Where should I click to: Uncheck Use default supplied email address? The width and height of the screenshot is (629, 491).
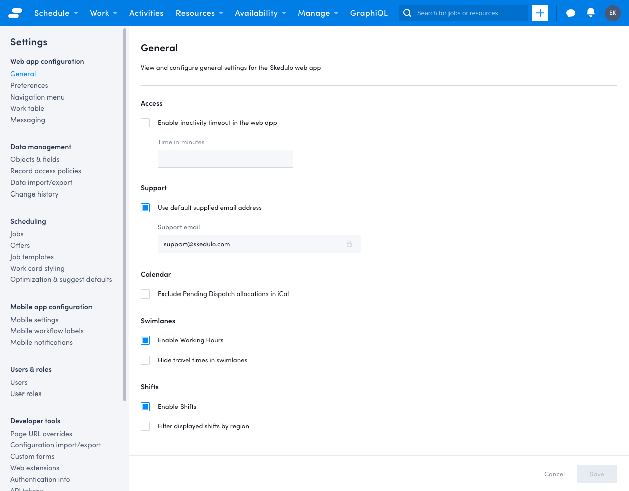145,208
